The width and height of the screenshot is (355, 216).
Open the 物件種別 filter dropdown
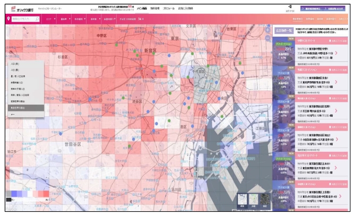pos(80,19)
